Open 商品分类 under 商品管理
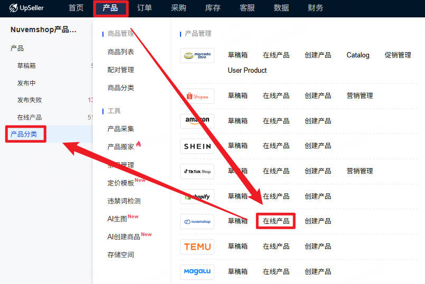This screenshot has height=284, width=425. point(120,87)
